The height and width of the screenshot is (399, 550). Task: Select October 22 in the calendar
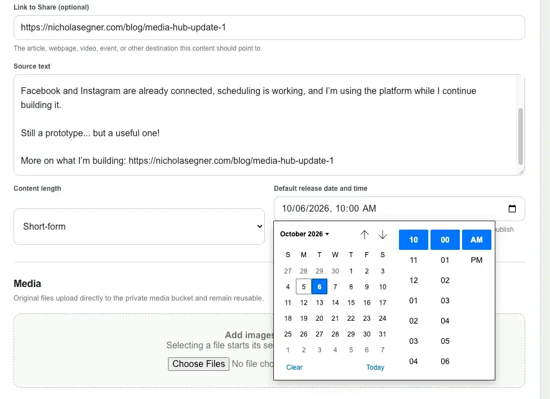tap(351, 319)
